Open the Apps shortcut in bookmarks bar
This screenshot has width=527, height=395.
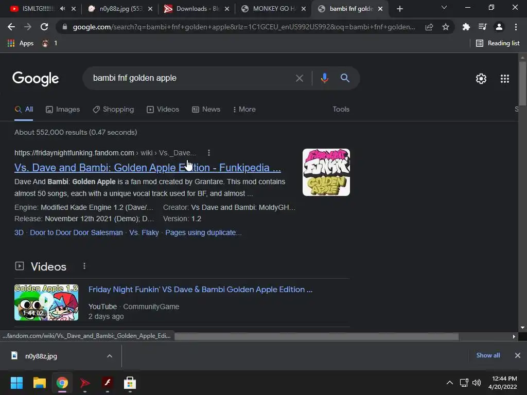click(x=21, y=43)
